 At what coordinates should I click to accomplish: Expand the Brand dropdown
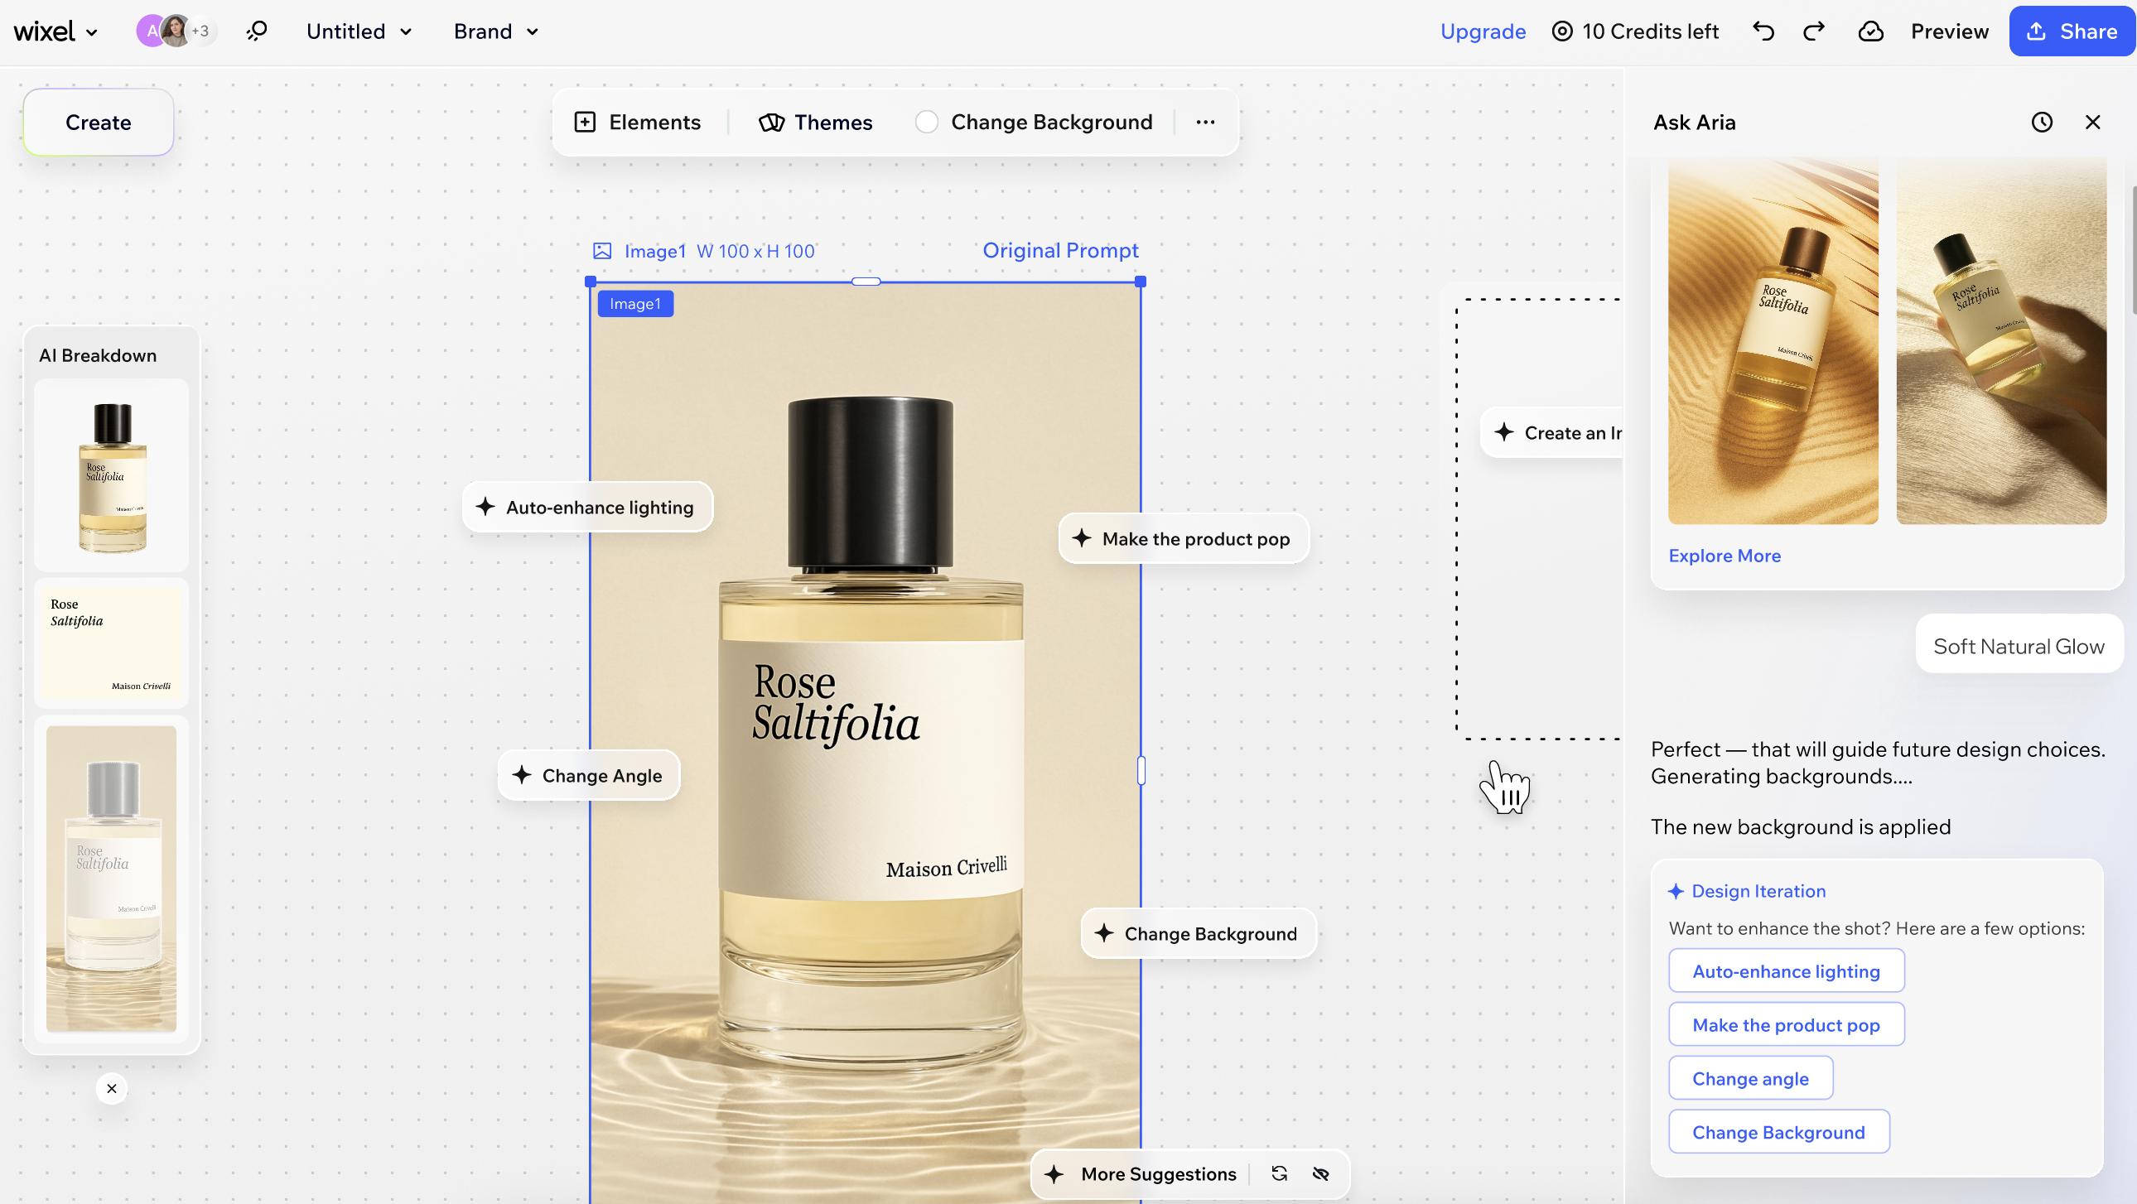coord(495,31)
